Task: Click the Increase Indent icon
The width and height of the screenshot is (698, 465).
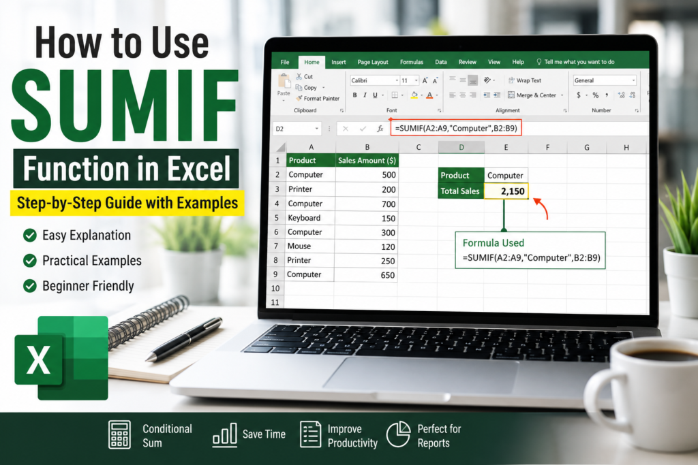Action: [x=497, y=95]
